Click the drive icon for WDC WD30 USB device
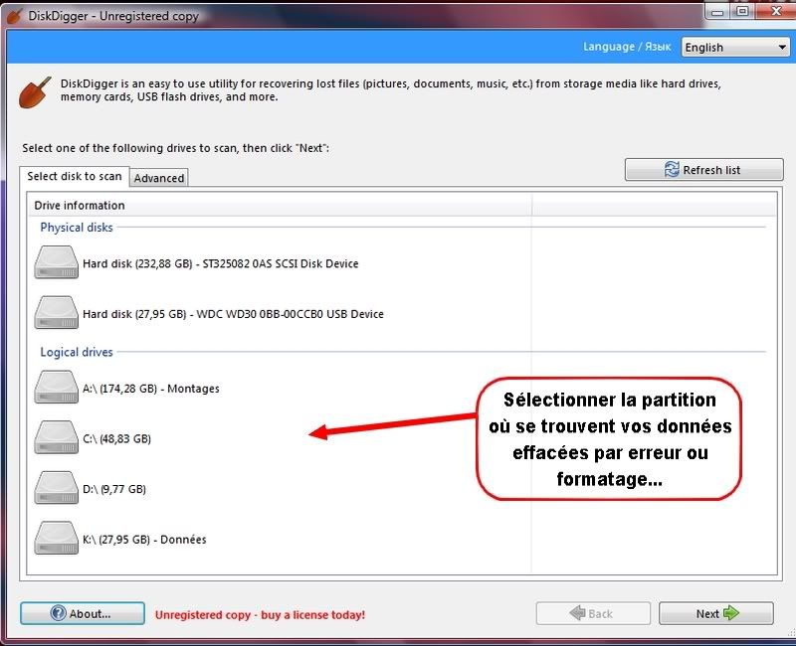Viewport: 796px width, 646px height. (x=57, y=313)
